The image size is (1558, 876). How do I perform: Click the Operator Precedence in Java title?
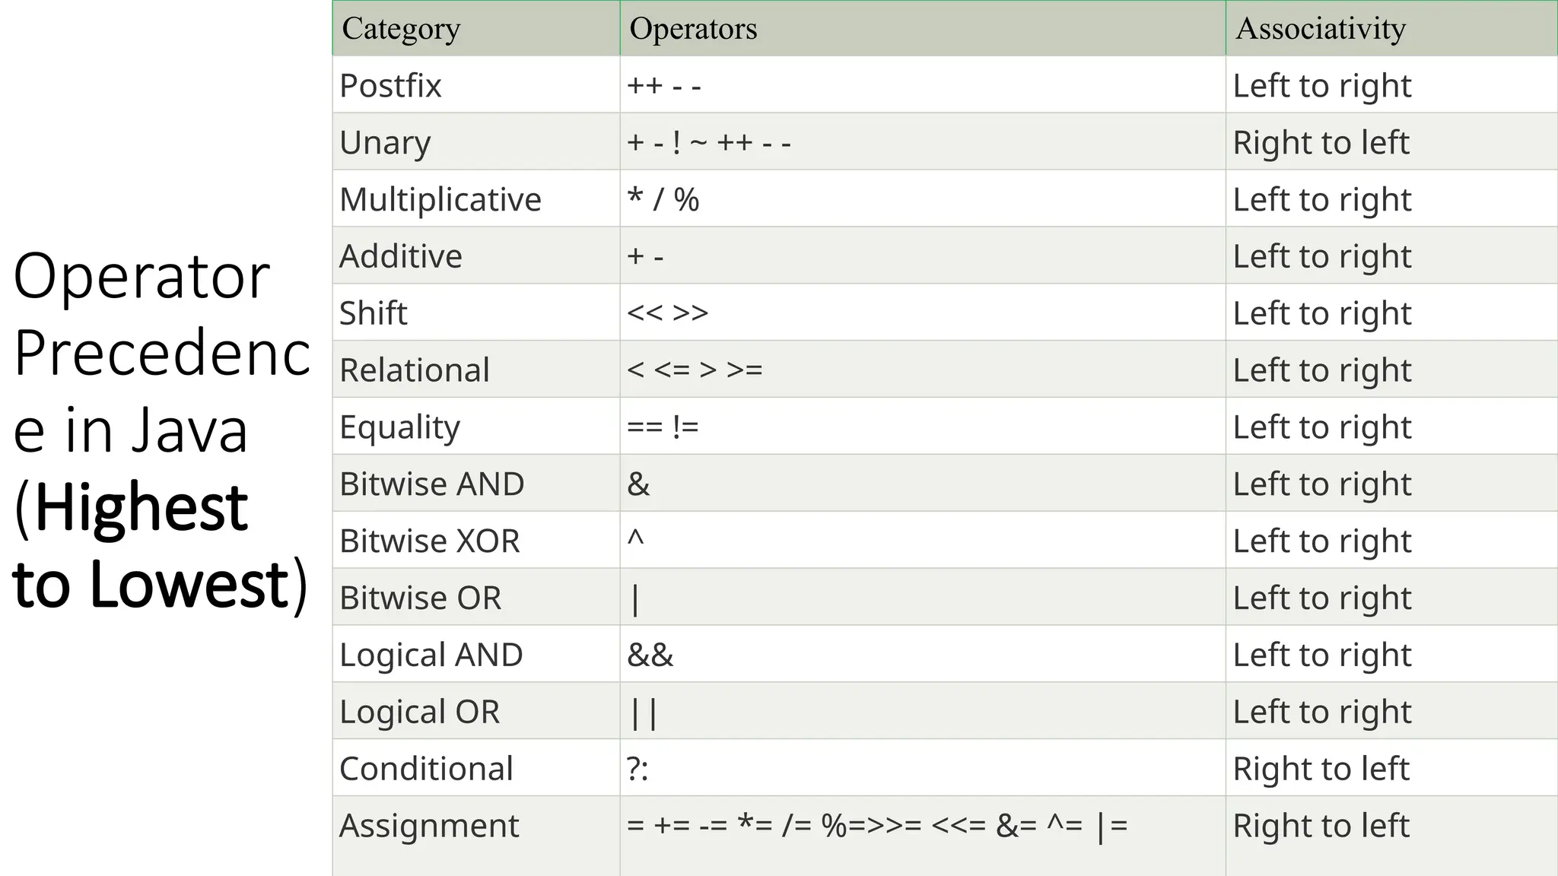[161, 430]
